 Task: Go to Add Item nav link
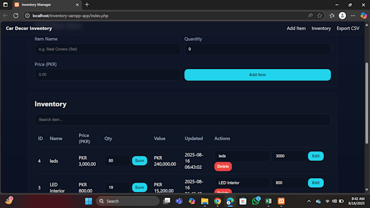(x=296, y=28)
